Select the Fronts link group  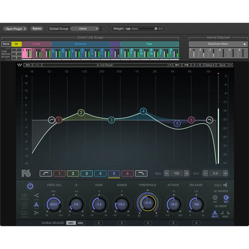36,44
